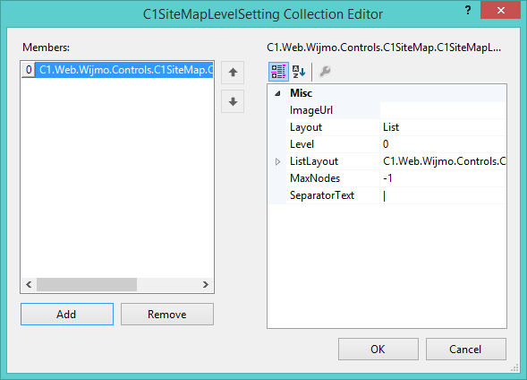This screenshot has height=380, width=527.
Task: Click the Members list horizontal scrollbar thumb
Action: tap(87, 285)
